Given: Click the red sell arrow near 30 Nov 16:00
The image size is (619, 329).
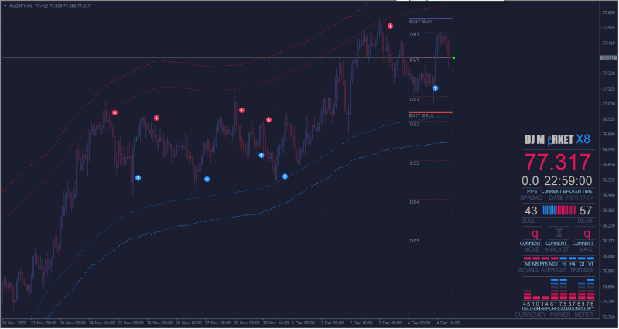Looking at the screenshot, I should [268, 120].
